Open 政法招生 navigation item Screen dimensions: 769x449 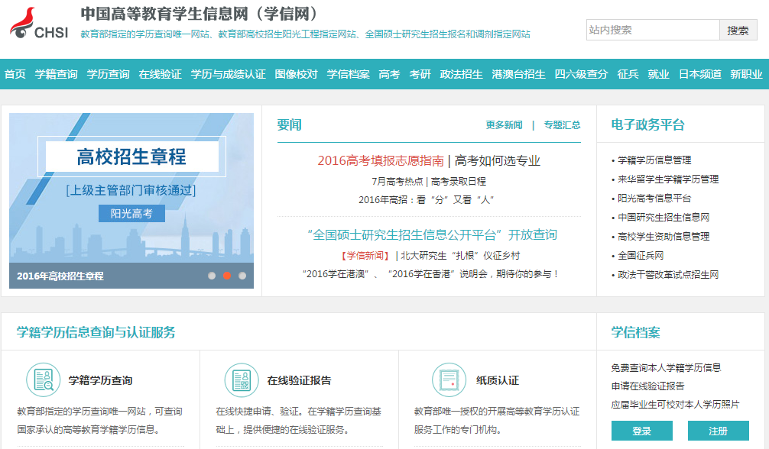pyautogui.click(x=462, y=74)
